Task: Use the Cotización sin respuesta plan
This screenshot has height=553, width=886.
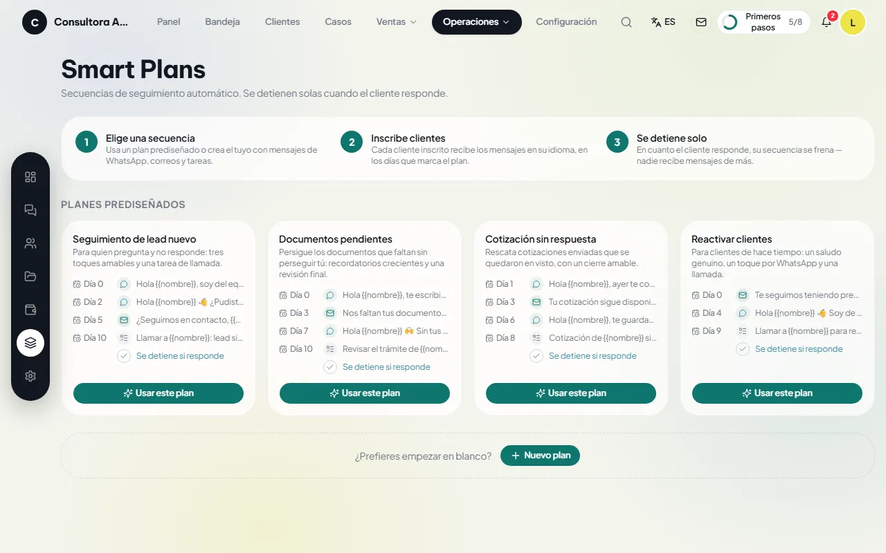Action: pyautogui.click(x=571, y=393)
